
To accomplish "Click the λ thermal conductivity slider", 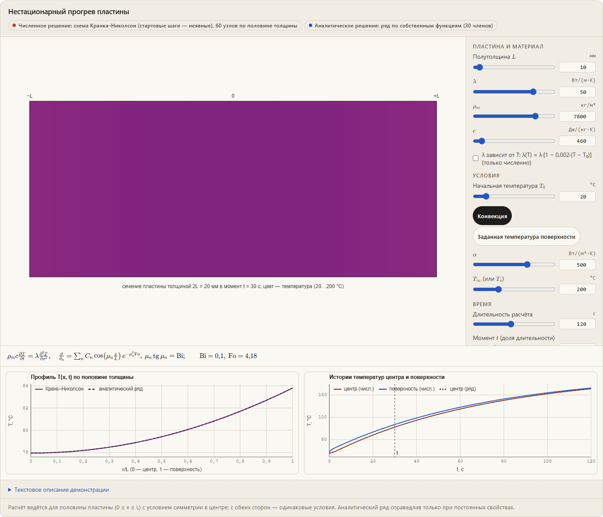I will (x=514, y=92).
